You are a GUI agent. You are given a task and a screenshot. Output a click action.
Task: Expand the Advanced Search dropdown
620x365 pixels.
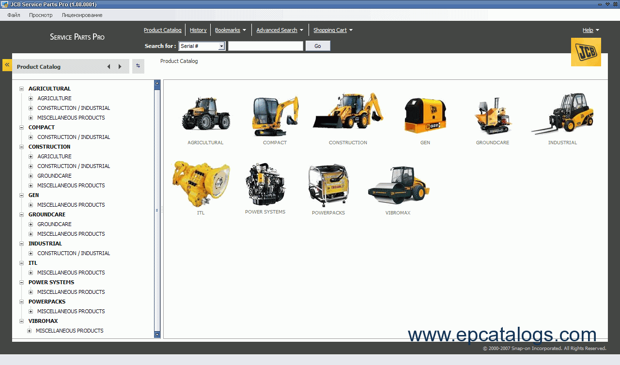[x=279, y=30]
